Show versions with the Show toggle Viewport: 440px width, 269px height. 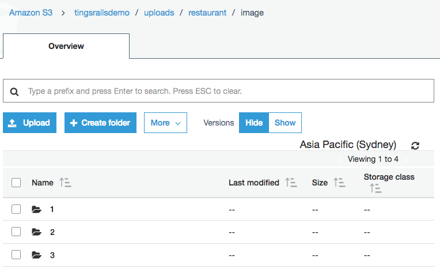click(x=285, y=123)
